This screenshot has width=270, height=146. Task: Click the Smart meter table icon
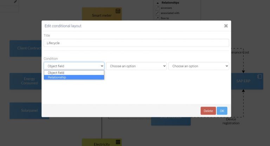point(118,11)
